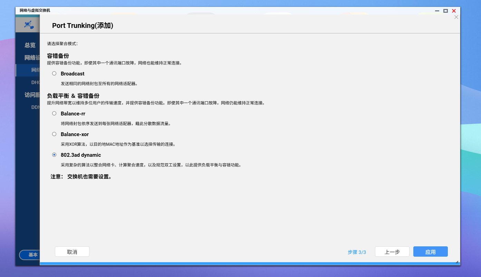481x277 pixels.
Task: Expand the 网络设置 sidebar section
Action: [x=32, y=58]
